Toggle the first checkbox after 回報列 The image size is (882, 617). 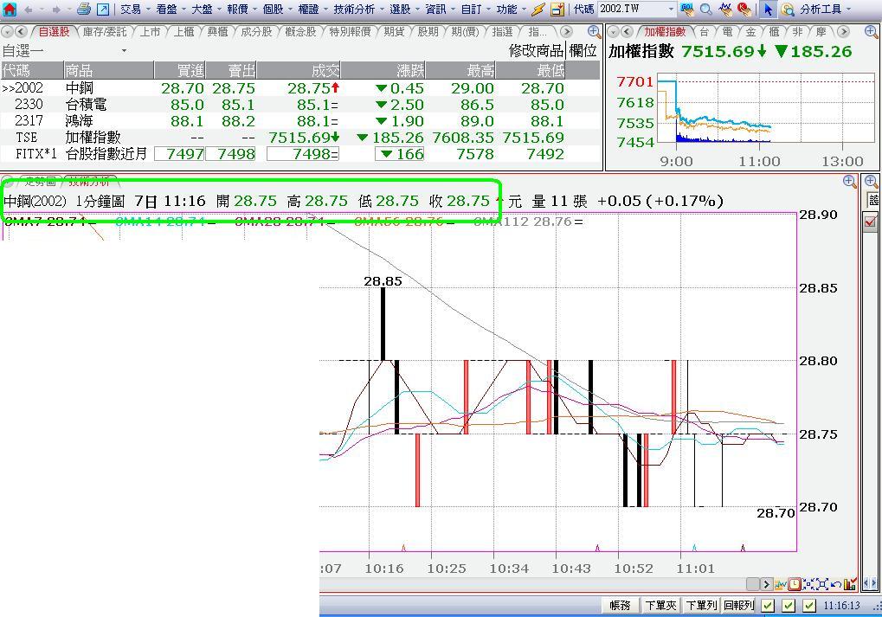click(768, 605)
